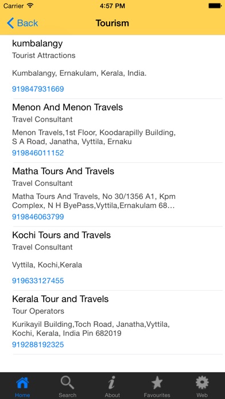Open the kumbalangy listing title
This screenshot has width=225, height=399.
pos(37,44)
